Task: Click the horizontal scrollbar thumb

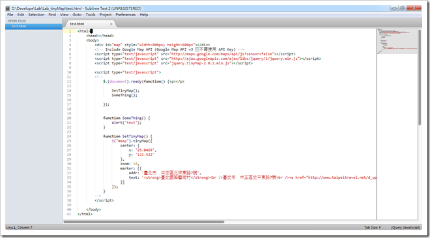Action: point(144,222)
